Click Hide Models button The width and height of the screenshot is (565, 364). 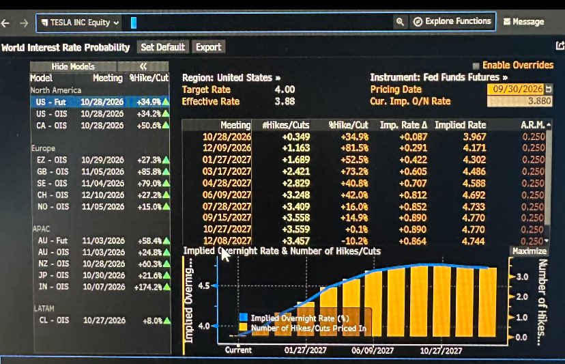[73, 66]
